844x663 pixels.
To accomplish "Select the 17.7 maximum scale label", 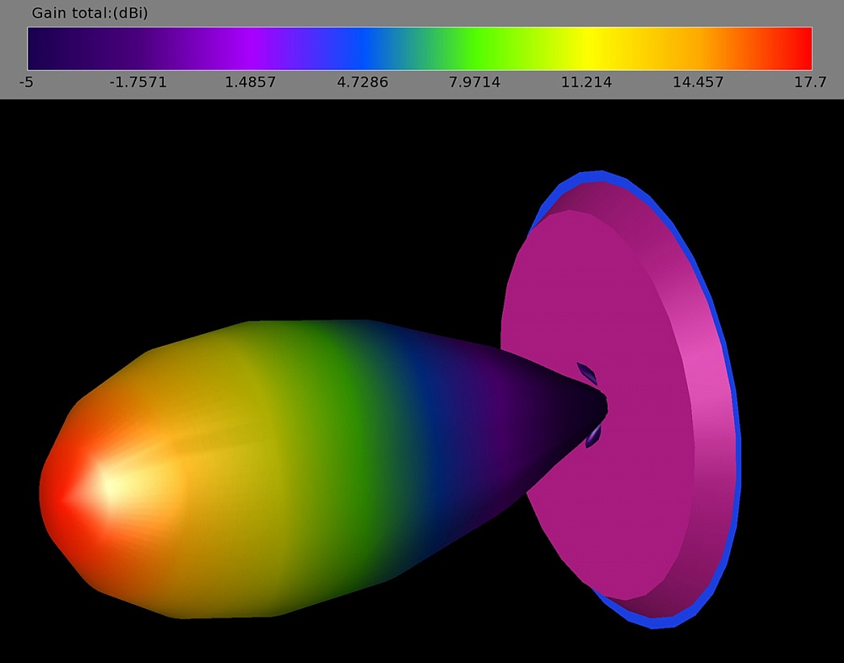I will [x=809, y=83].
